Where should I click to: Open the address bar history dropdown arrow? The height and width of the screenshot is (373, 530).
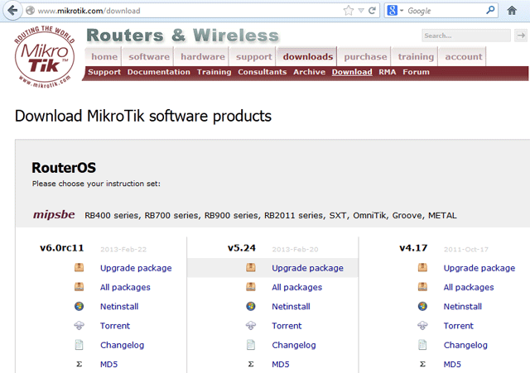361,11
